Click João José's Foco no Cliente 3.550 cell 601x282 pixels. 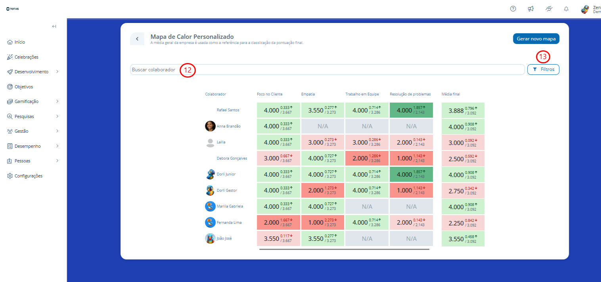point(278,238)
